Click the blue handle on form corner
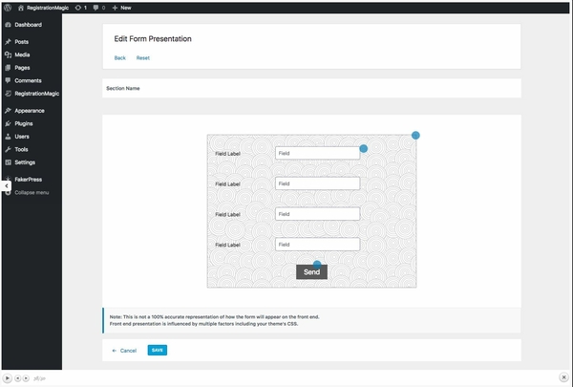This screenshot has height=387, width=573. pyautogui.click(x=415, y=136)
